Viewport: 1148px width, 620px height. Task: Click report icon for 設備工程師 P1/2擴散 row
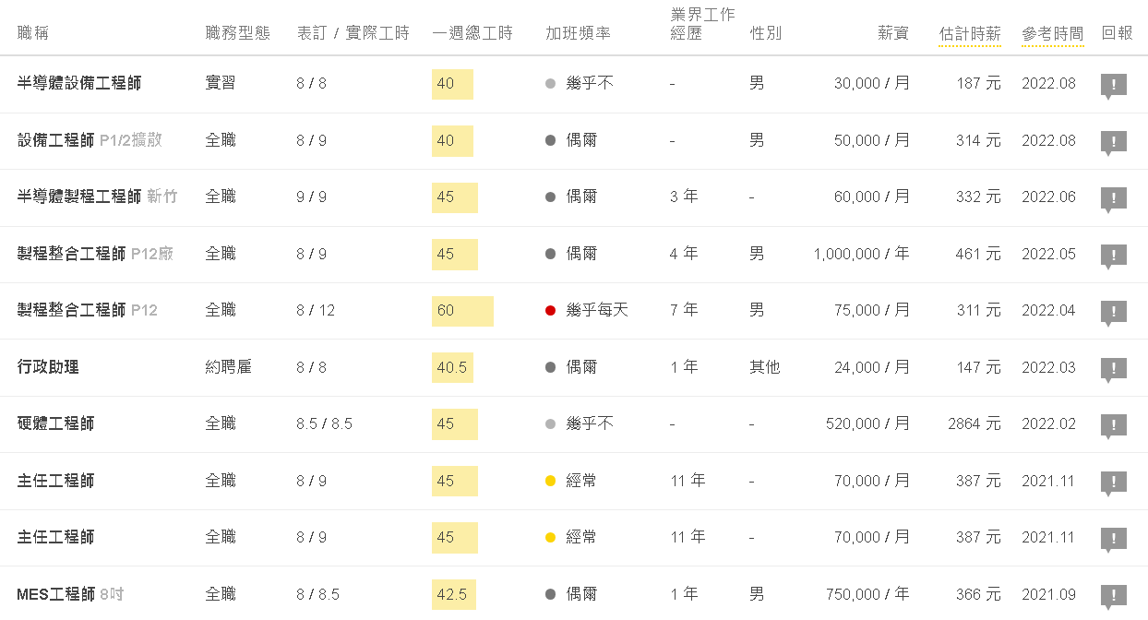(x=1114, y=143)
